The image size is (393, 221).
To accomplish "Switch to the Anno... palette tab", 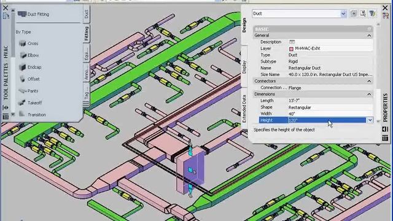I will 87,72.
